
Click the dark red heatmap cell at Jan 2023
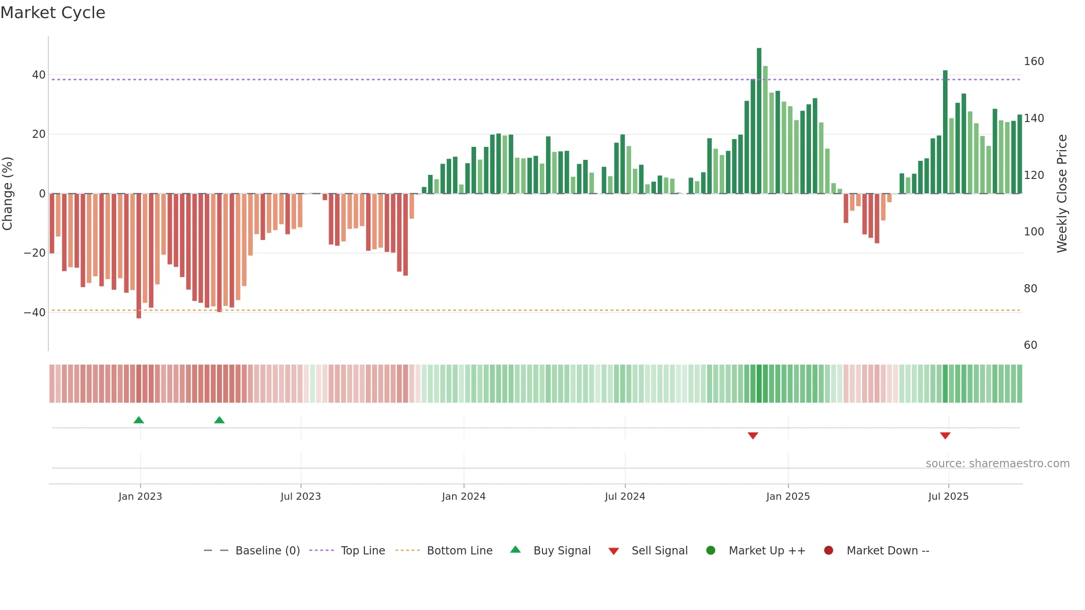[139, 384]
